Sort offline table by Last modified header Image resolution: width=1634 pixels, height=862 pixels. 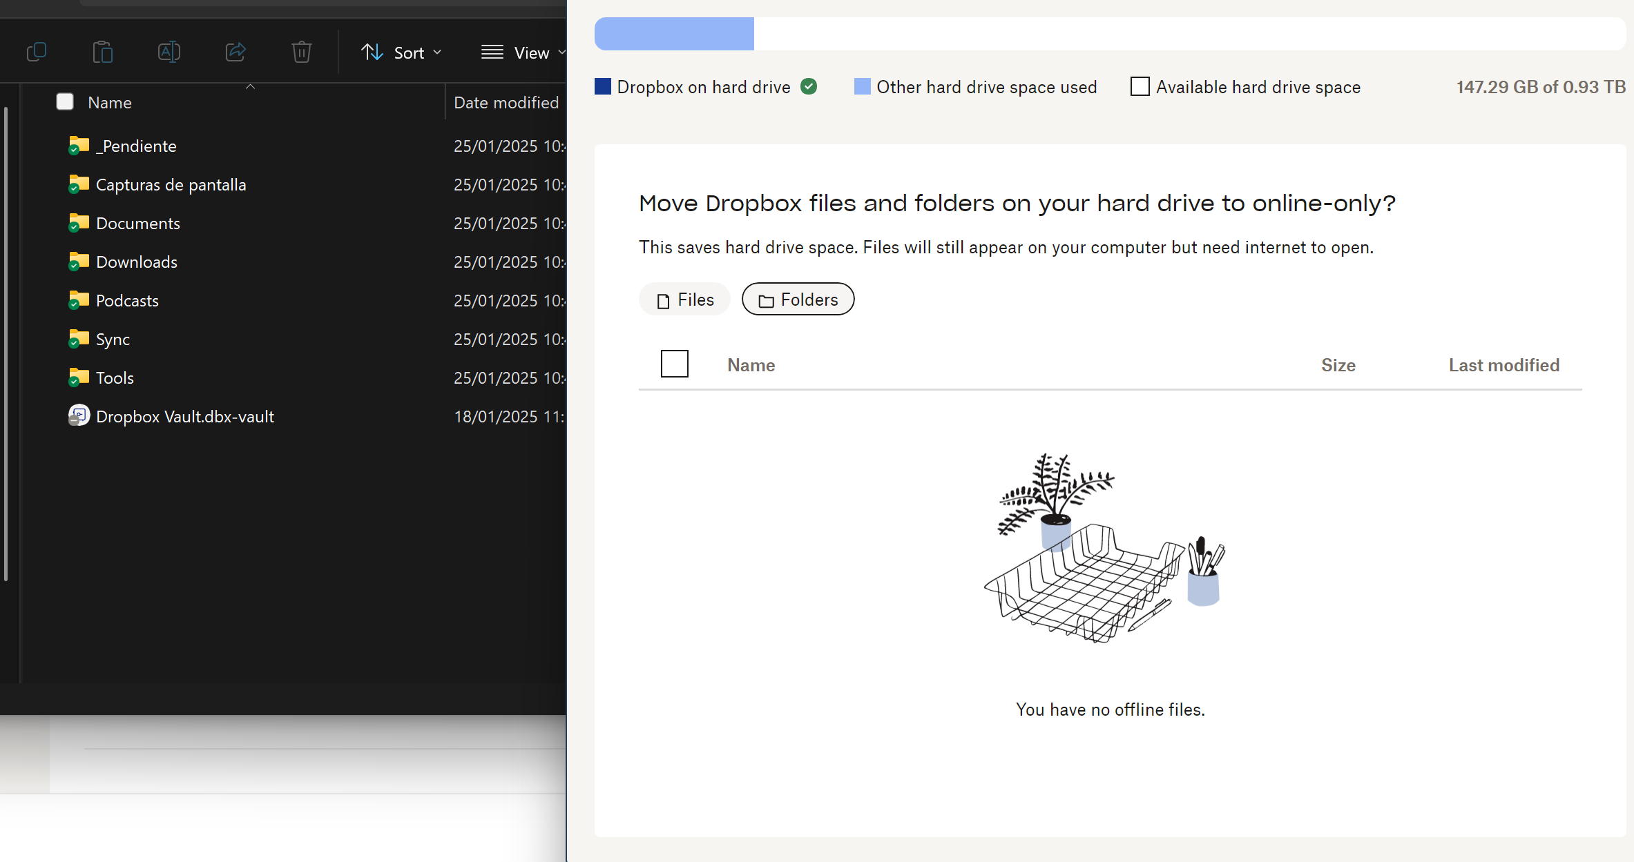click(x=1503, y=365)
